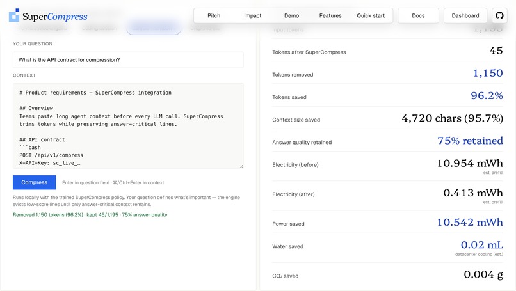This screenshot has height=291, width=516.
Task: Open the Demo nav item
Action: (x=291, y=15)
